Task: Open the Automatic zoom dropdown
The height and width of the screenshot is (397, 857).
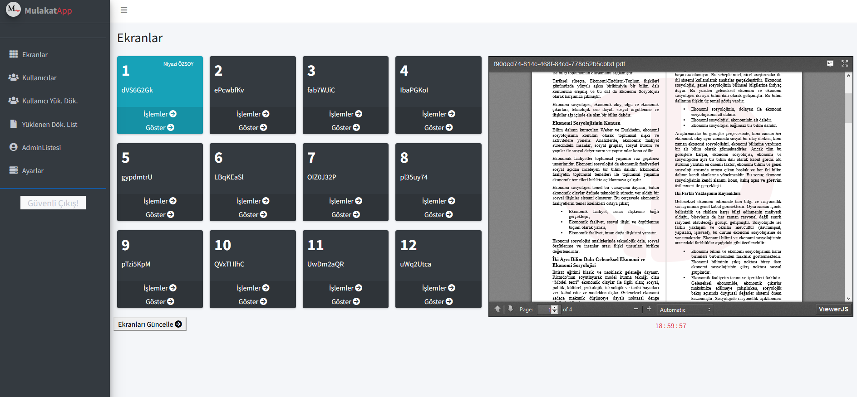Action: click(x=685, y=310)
